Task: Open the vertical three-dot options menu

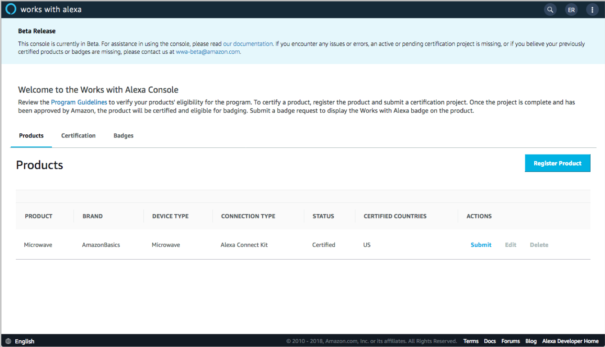Action: [x=592, y=9]
